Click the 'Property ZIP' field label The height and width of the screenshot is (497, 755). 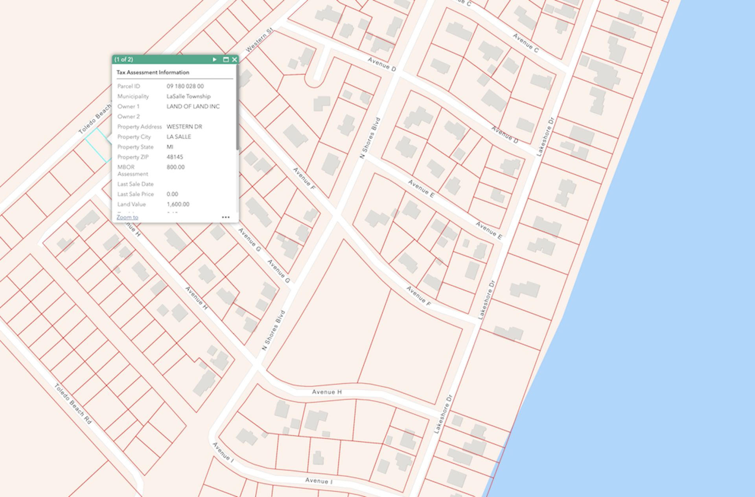coord(133,157)
